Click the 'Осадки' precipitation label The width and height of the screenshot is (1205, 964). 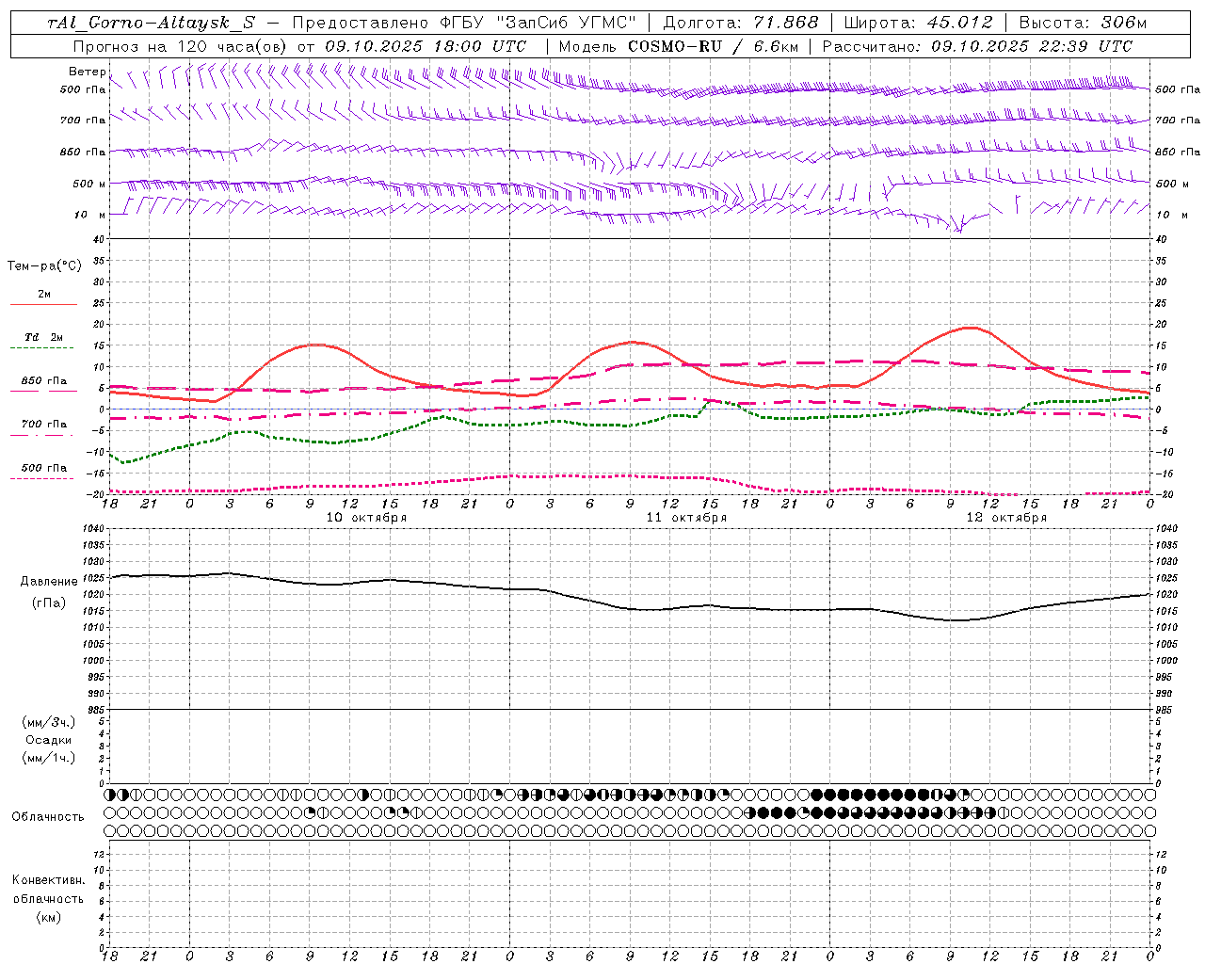pos(49,740)
